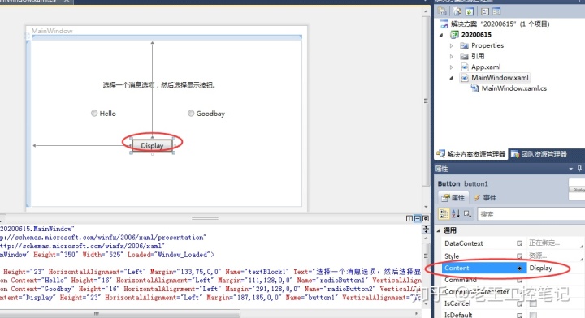
Task: Click the Alphabetical A-Z sort icon
Action: tap(456, 213)
